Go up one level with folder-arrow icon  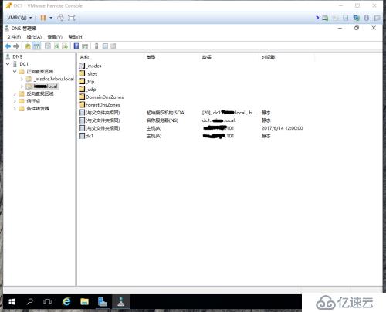point(28,46)
